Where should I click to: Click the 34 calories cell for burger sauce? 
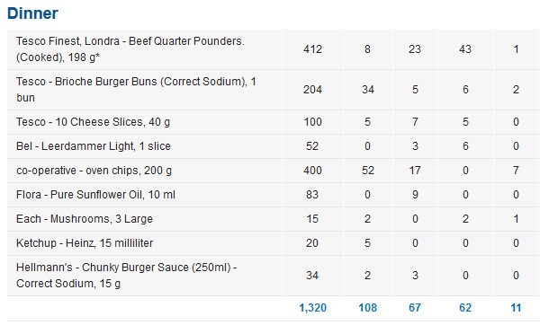(x=312, y=276)
